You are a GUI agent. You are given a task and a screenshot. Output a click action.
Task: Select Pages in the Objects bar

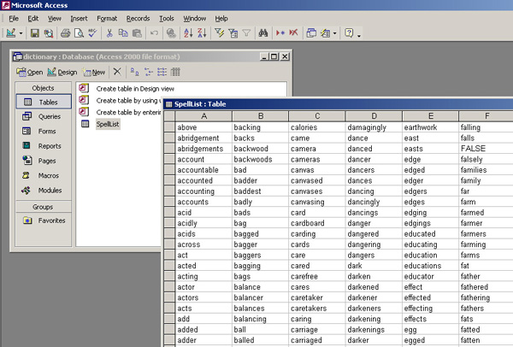tap(44, 161)
